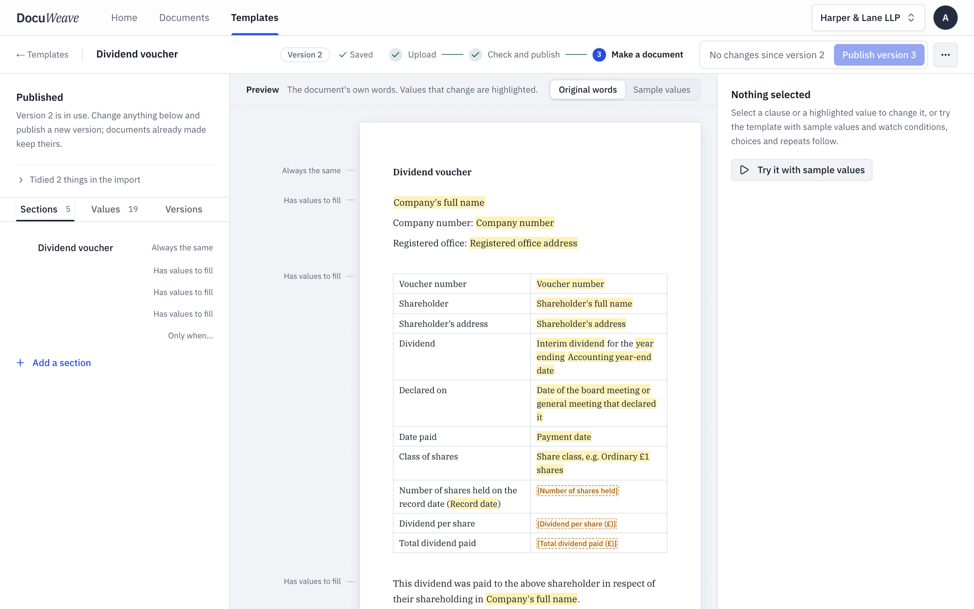Switch to the Versions tab
This screenshot has width=974, height=609.
tap(183, 209)
